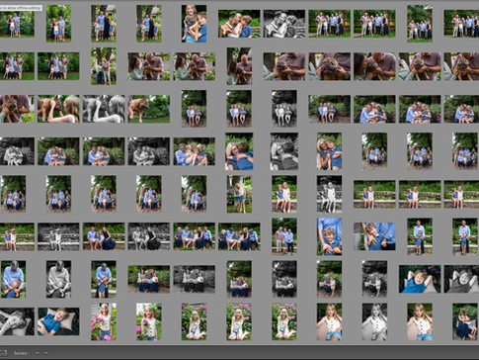Select color photo of blonde girl nuzzling dog

[58, 109]
